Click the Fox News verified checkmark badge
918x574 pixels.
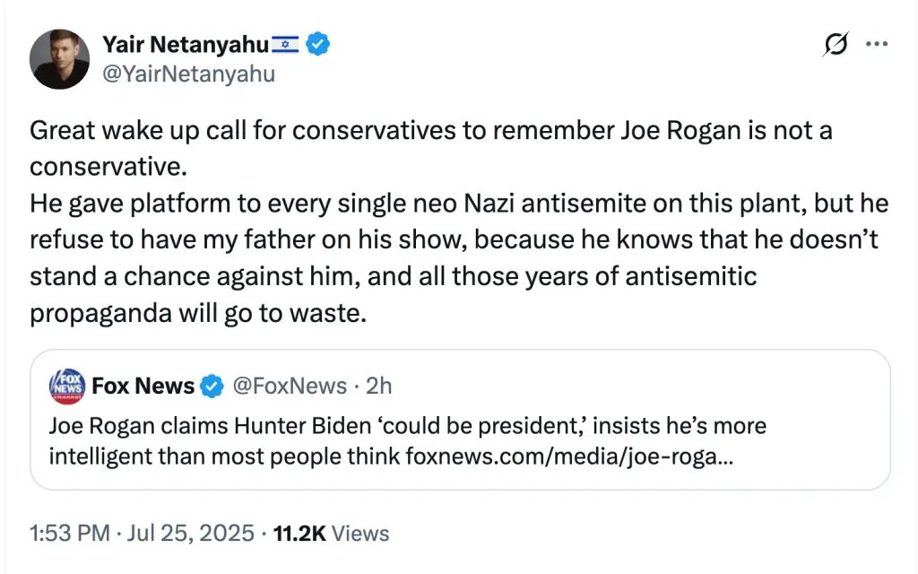coord(212,387)
